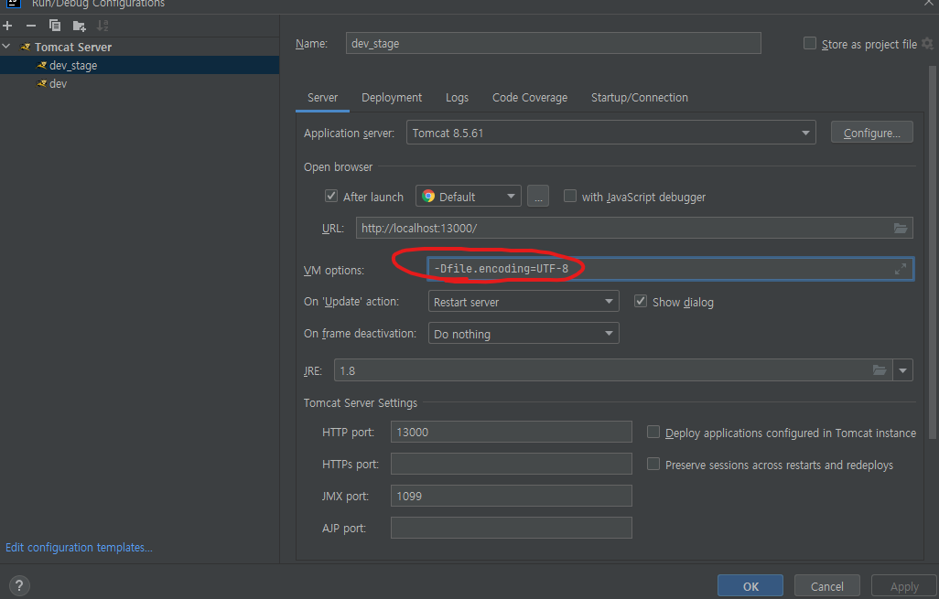Browse with the URL field folder icon

tap(900, 228)
